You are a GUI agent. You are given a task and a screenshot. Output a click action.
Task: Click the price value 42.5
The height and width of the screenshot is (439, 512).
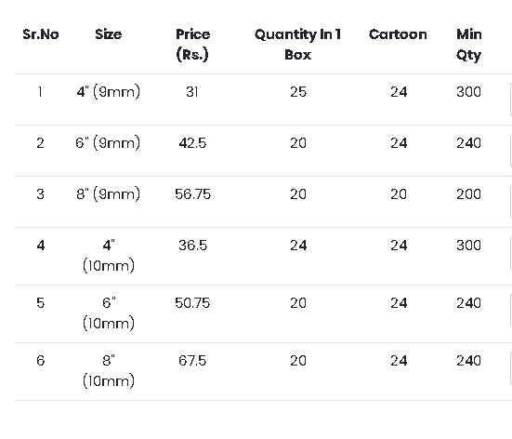pyautogui.click(x=192, y=143)
